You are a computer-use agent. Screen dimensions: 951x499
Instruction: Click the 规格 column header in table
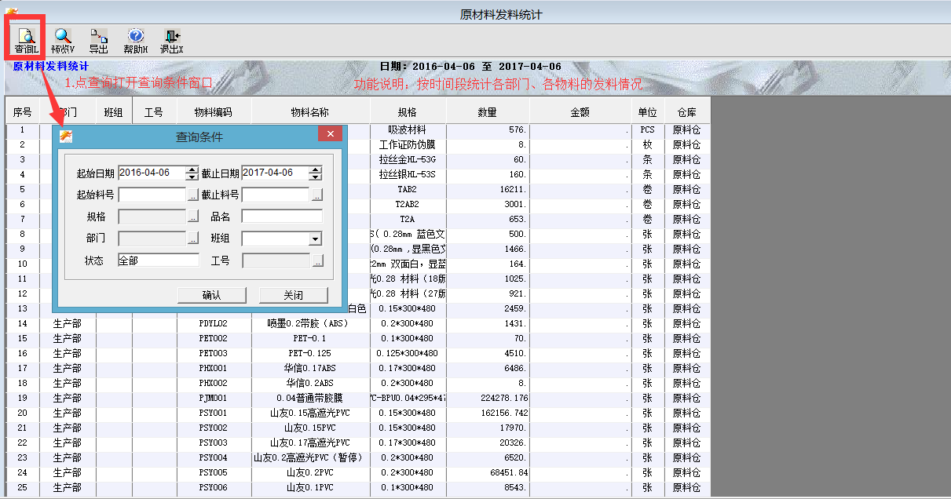click(x=408, y=112)
